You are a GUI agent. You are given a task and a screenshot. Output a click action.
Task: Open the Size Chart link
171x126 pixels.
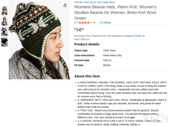click(x=80, y=39)
